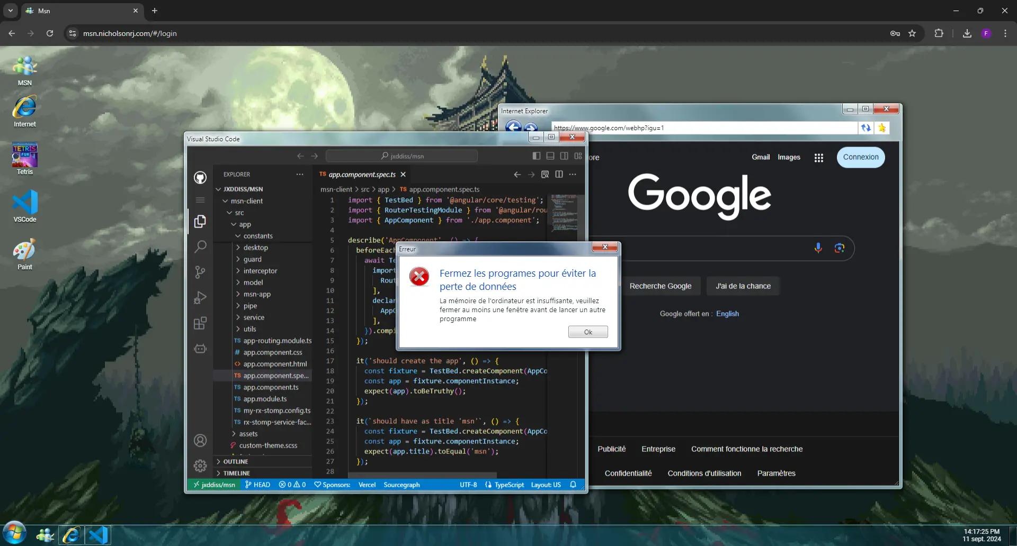The image size is (1017, 546).
Task: Open the Extensions view icon
Action: 200,323
